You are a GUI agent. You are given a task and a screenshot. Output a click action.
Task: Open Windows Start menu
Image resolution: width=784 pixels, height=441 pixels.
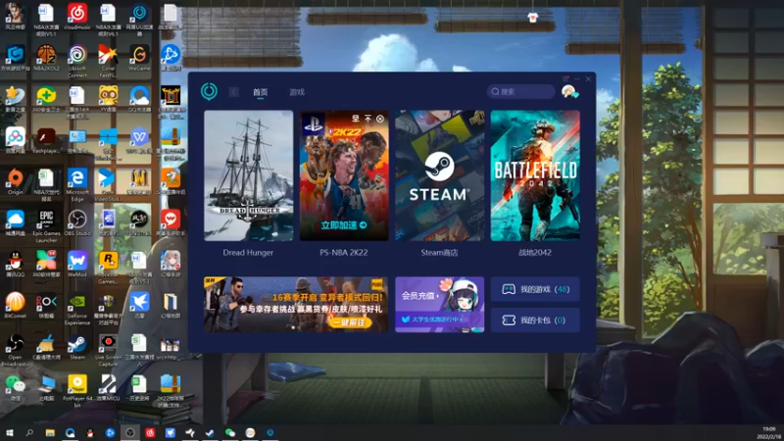9,432
